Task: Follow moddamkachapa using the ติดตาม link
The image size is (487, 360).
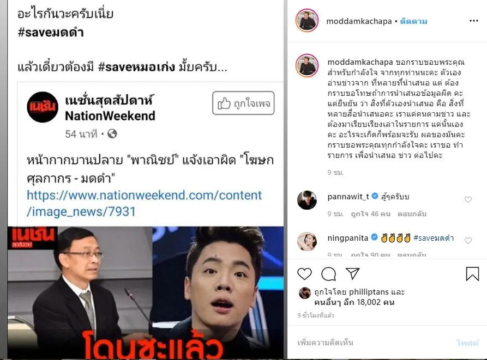Action: pos(414,21)
